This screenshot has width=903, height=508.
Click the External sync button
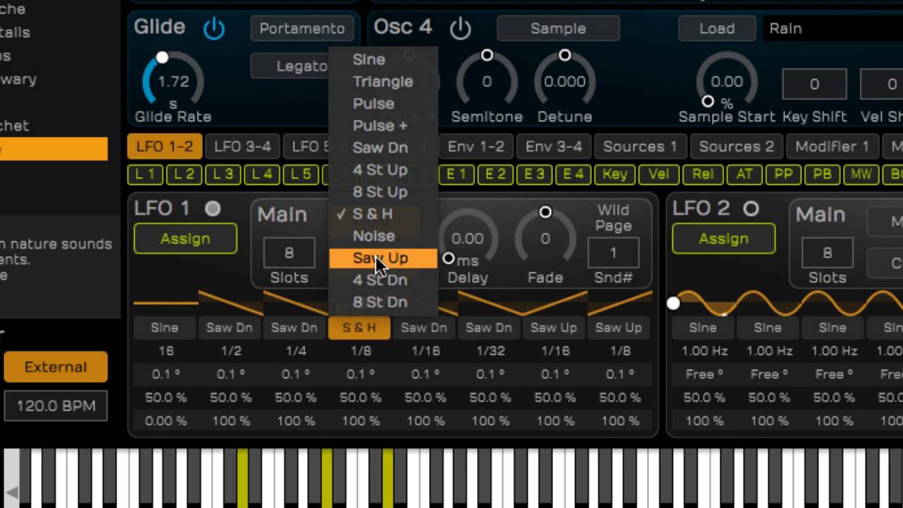56,367
